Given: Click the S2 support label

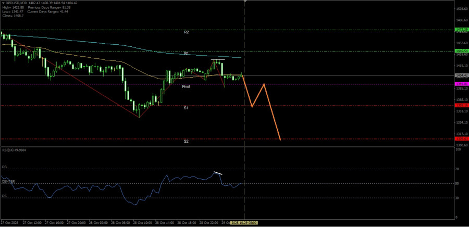Looking at the screenshot, I should click(186, 141).
